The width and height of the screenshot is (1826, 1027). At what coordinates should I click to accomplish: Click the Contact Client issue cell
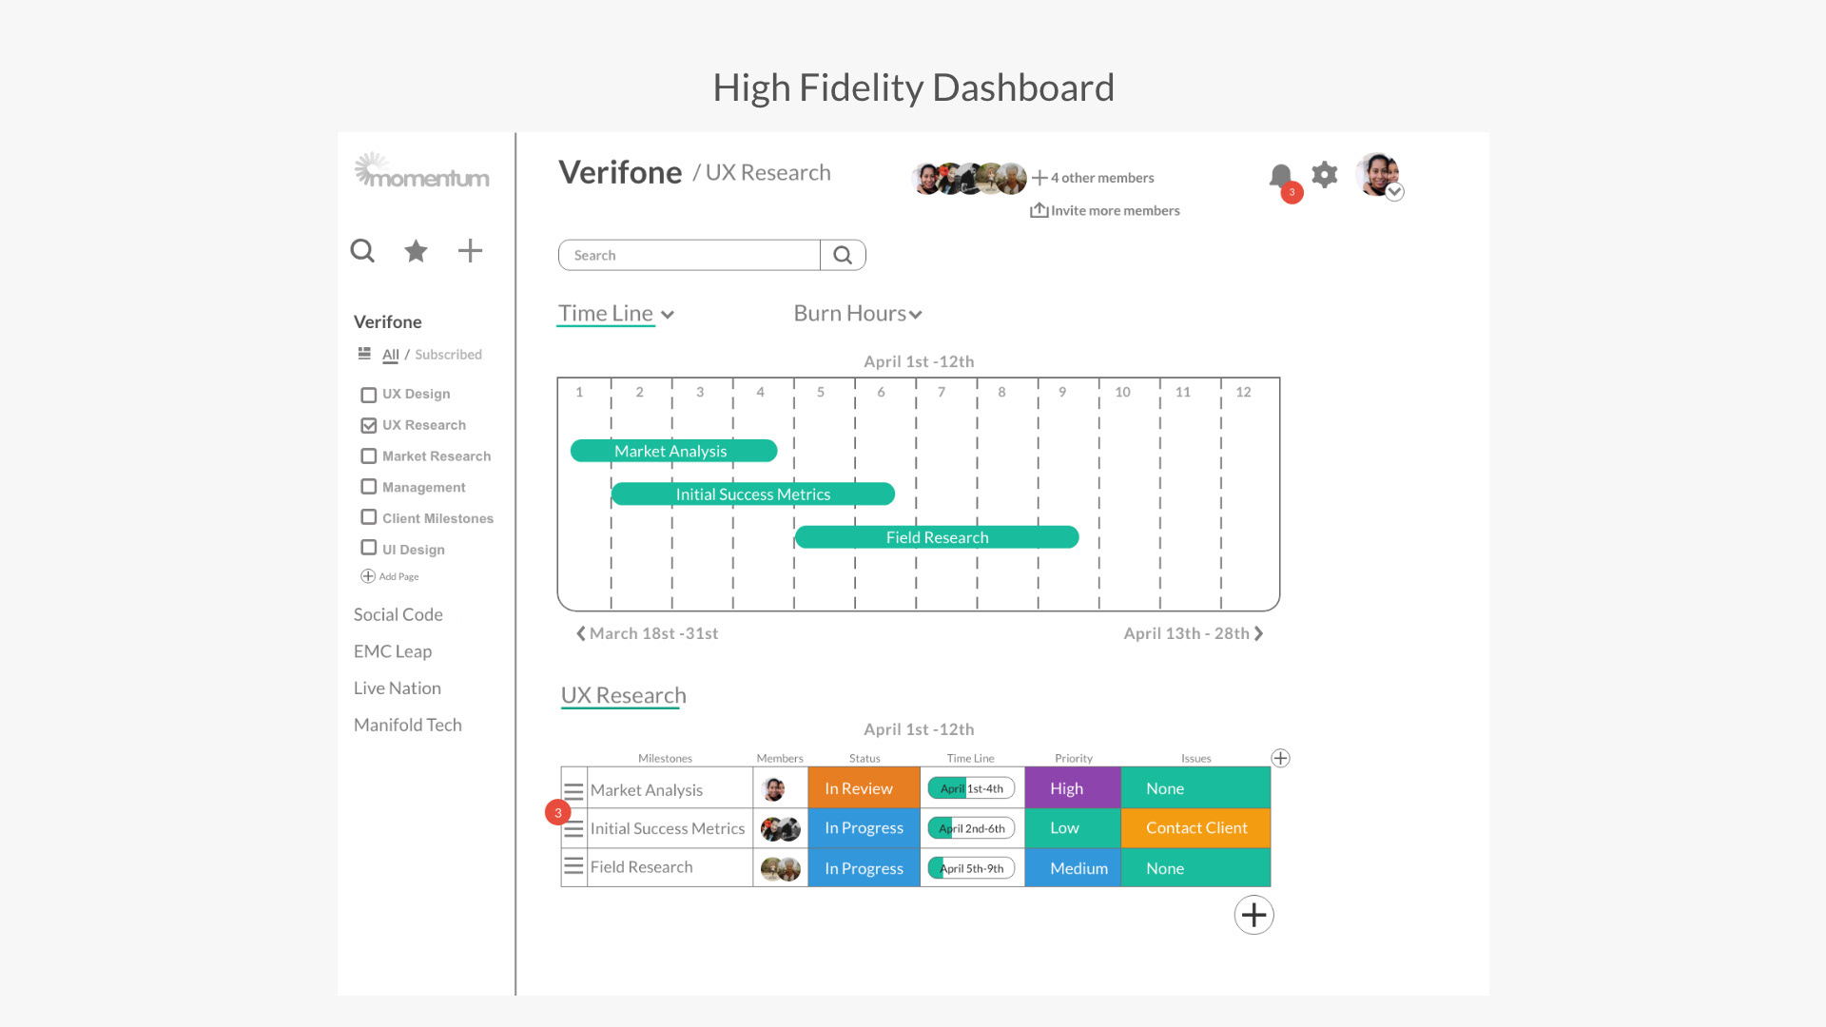click(x=1196, y=828)
